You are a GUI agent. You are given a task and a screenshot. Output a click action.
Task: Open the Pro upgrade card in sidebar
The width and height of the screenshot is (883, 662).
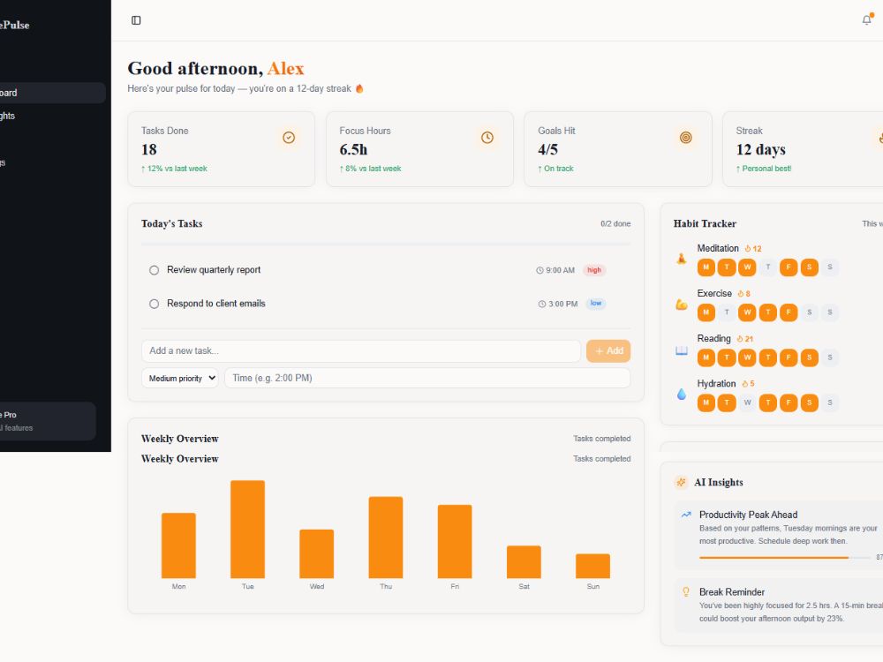point(48,421)
